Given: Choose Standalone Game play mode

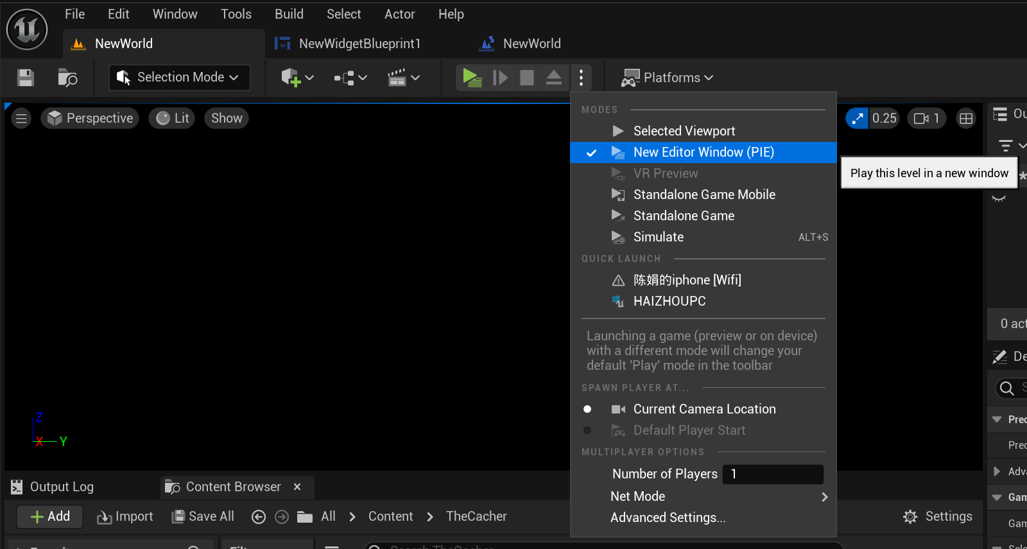Looking at the screenshot, I should pos(703,216).
